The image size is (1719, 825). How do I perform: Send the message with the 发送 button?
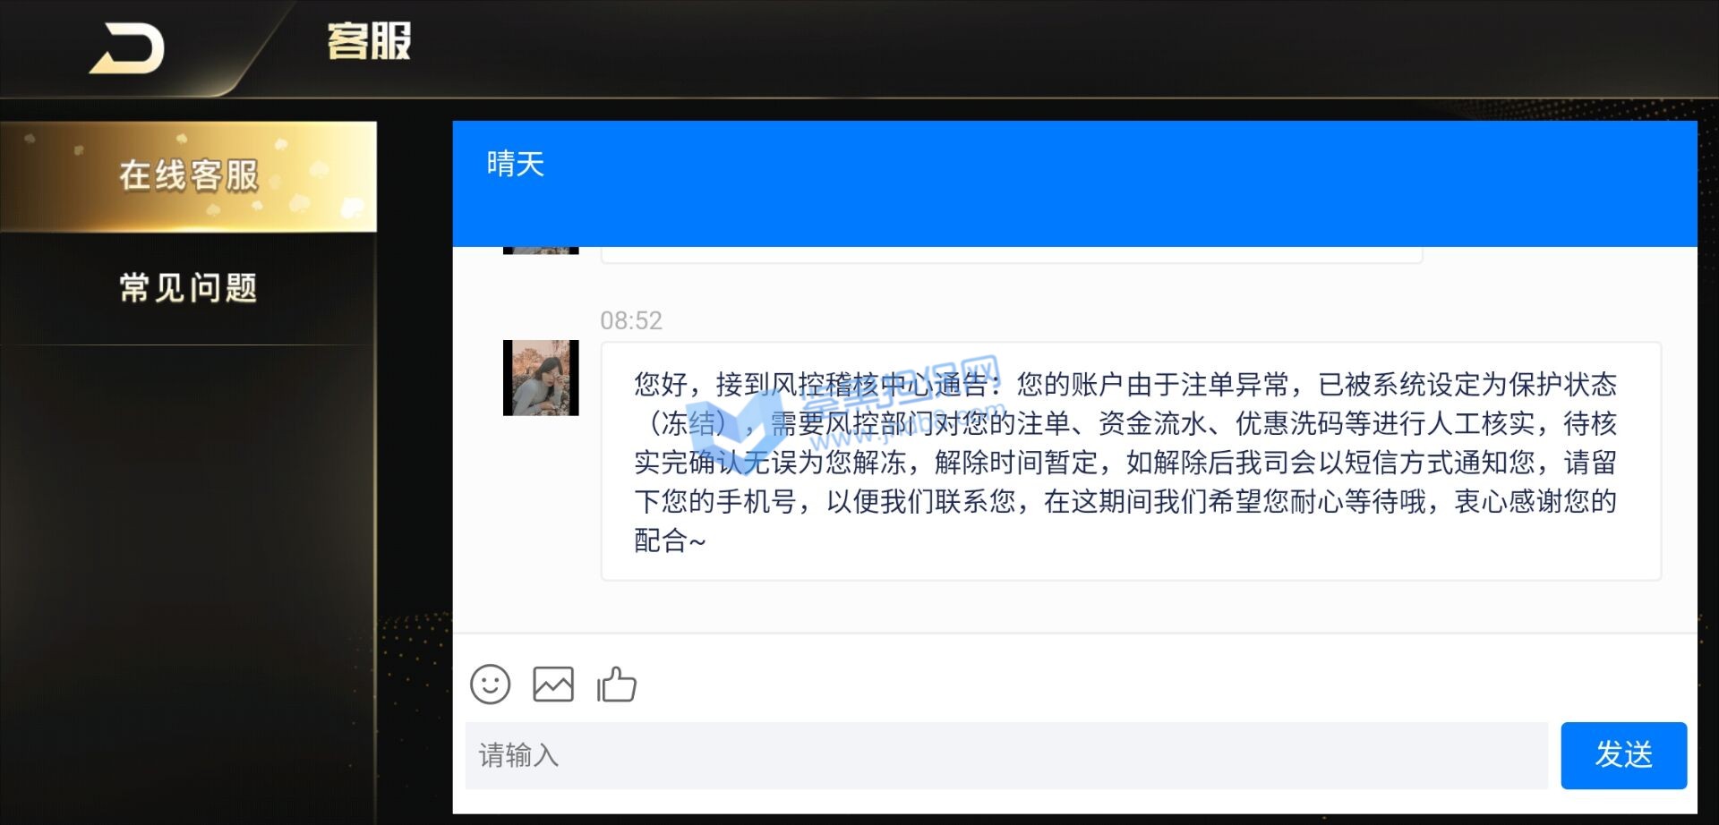coord(1623,755)
